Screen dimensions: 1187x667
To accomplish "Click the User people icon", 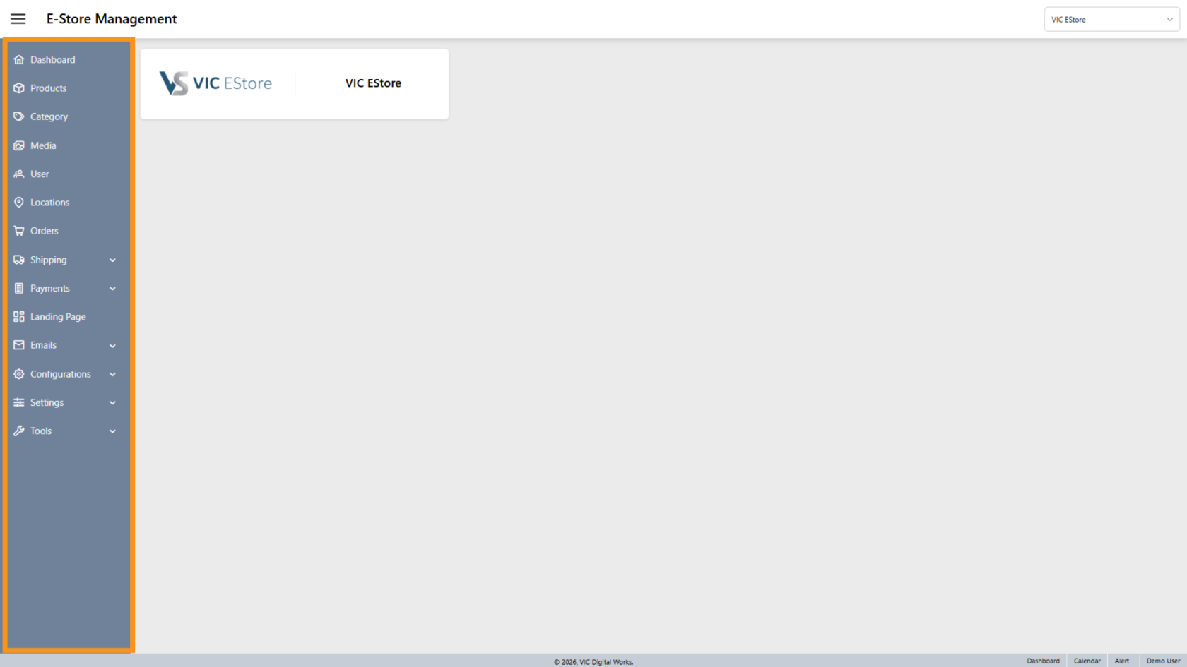I will click(19, 174).
